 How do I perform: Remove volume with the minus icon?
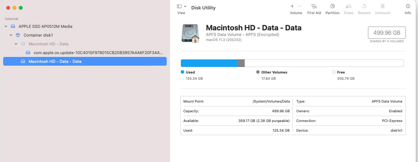300,6
